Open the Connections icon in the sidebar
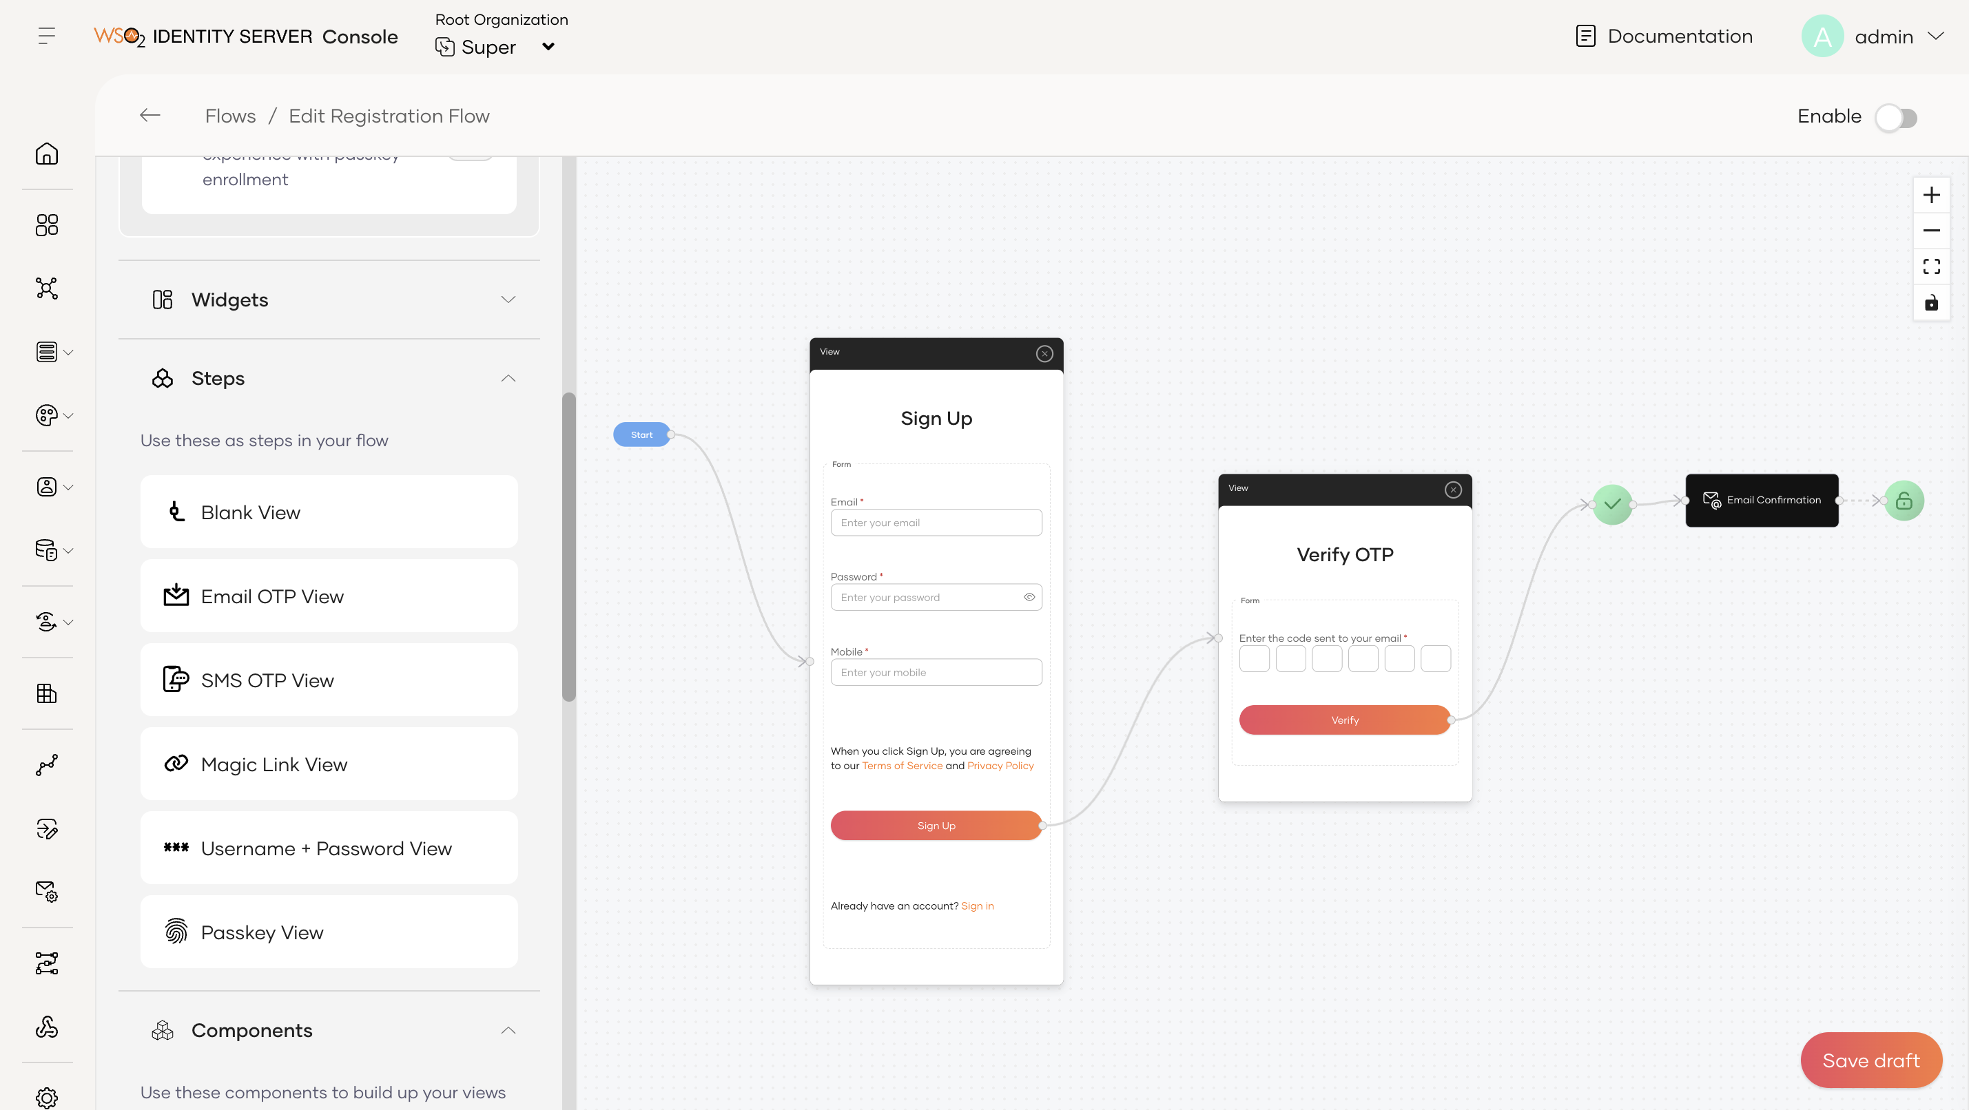The height and width of the screenshot is (1110, 1969). (47, 288)
